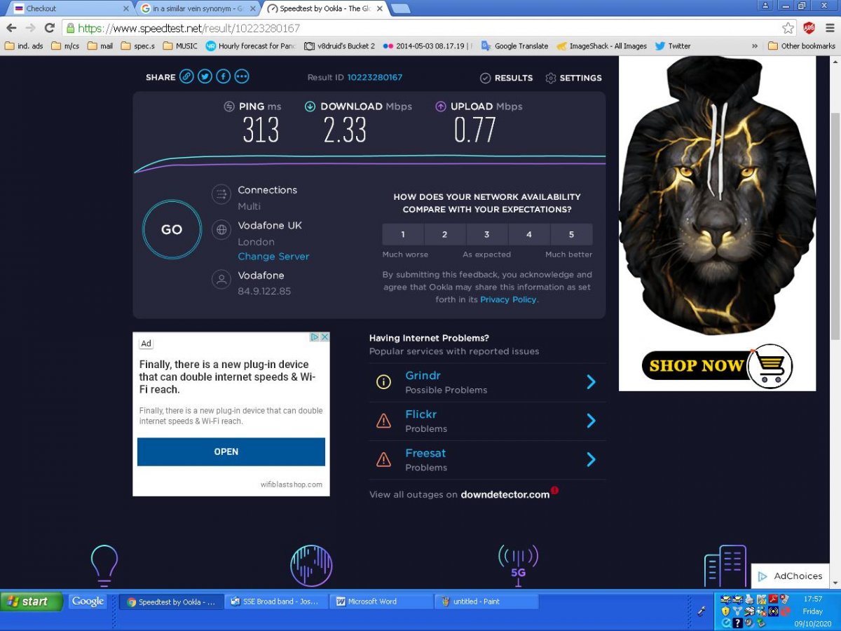Viewport: 841px width, 631px height.
Task: Click Flickr warning triangle icon
Action: click(383, 421)
